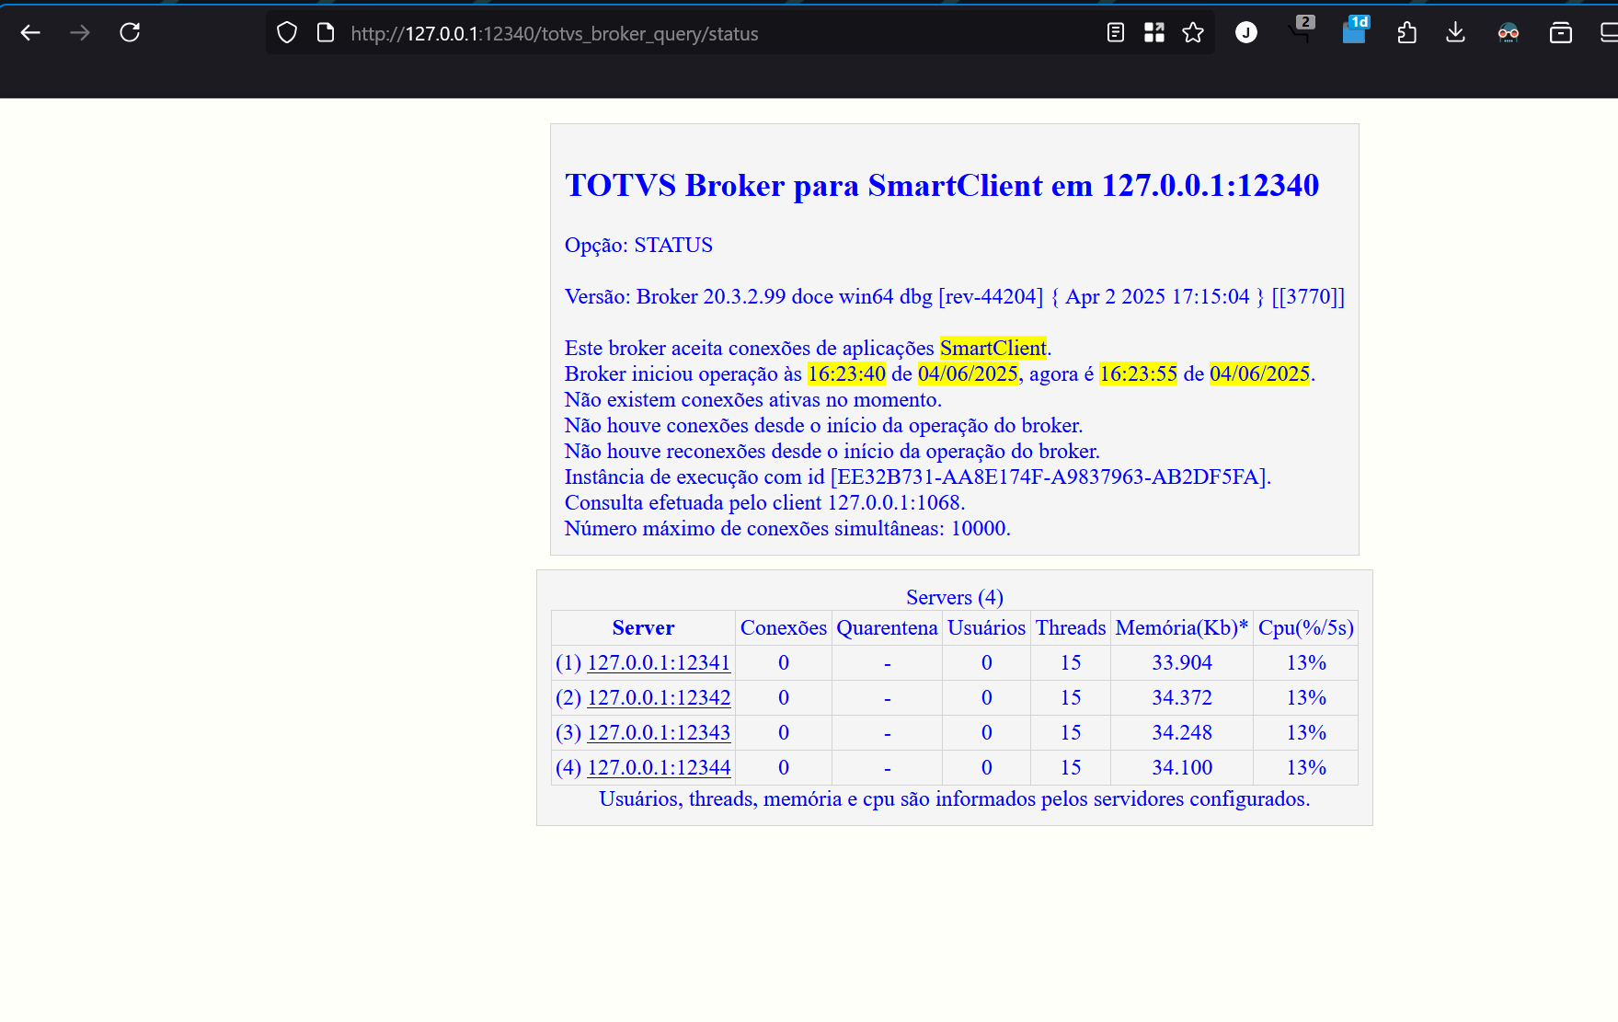Click the execution instance id line
This screenshot has height=1022, width=1618.
918,477
